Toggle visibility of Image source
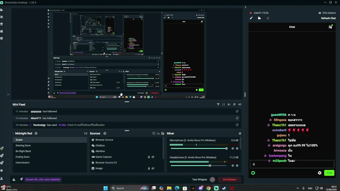Image resolution: width=340 pixels, height=191 pixels. coord(153,168)
